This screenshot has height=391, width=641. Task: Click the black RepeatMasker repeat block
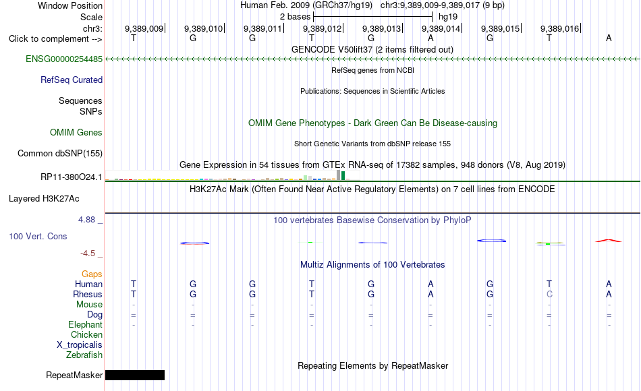pos(135,375)
